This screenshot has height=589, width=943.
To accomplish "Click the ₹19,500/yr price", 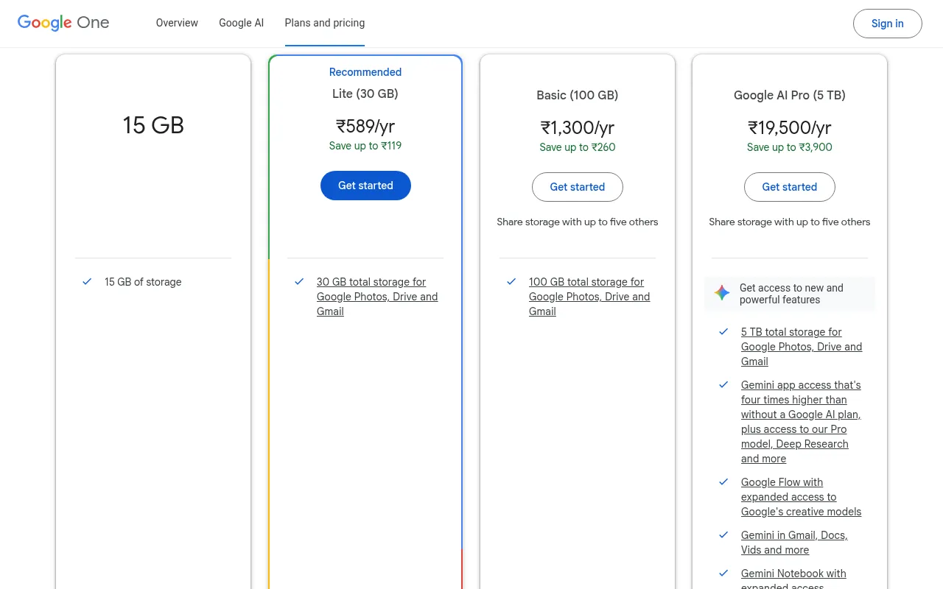I will coord(790,127).
